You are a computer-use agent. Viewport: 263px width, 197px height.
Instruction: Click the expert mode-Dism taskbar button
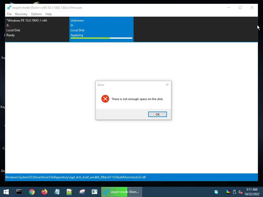[121, 192]
